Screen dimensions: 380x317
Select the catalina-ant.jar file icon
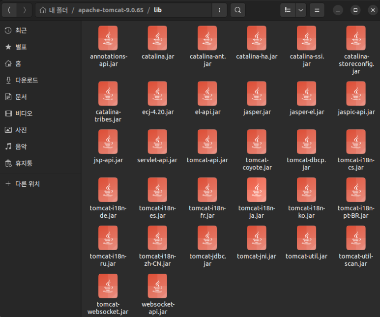coord(207,38)
